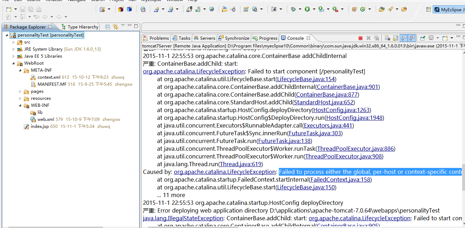465x228 pixels.
Task: Switch to the Progress tab
Action: tap(265, 38)
